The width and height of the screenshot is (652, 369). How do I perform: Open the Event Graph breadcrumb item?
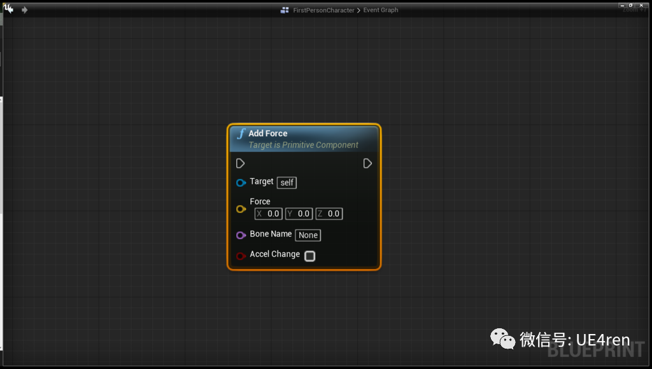pos(381,10)
